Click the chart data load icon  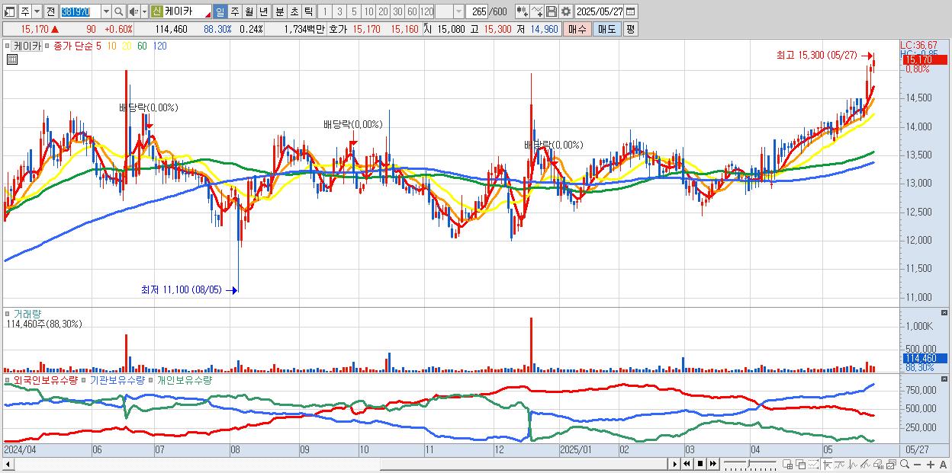coord(522,11)
